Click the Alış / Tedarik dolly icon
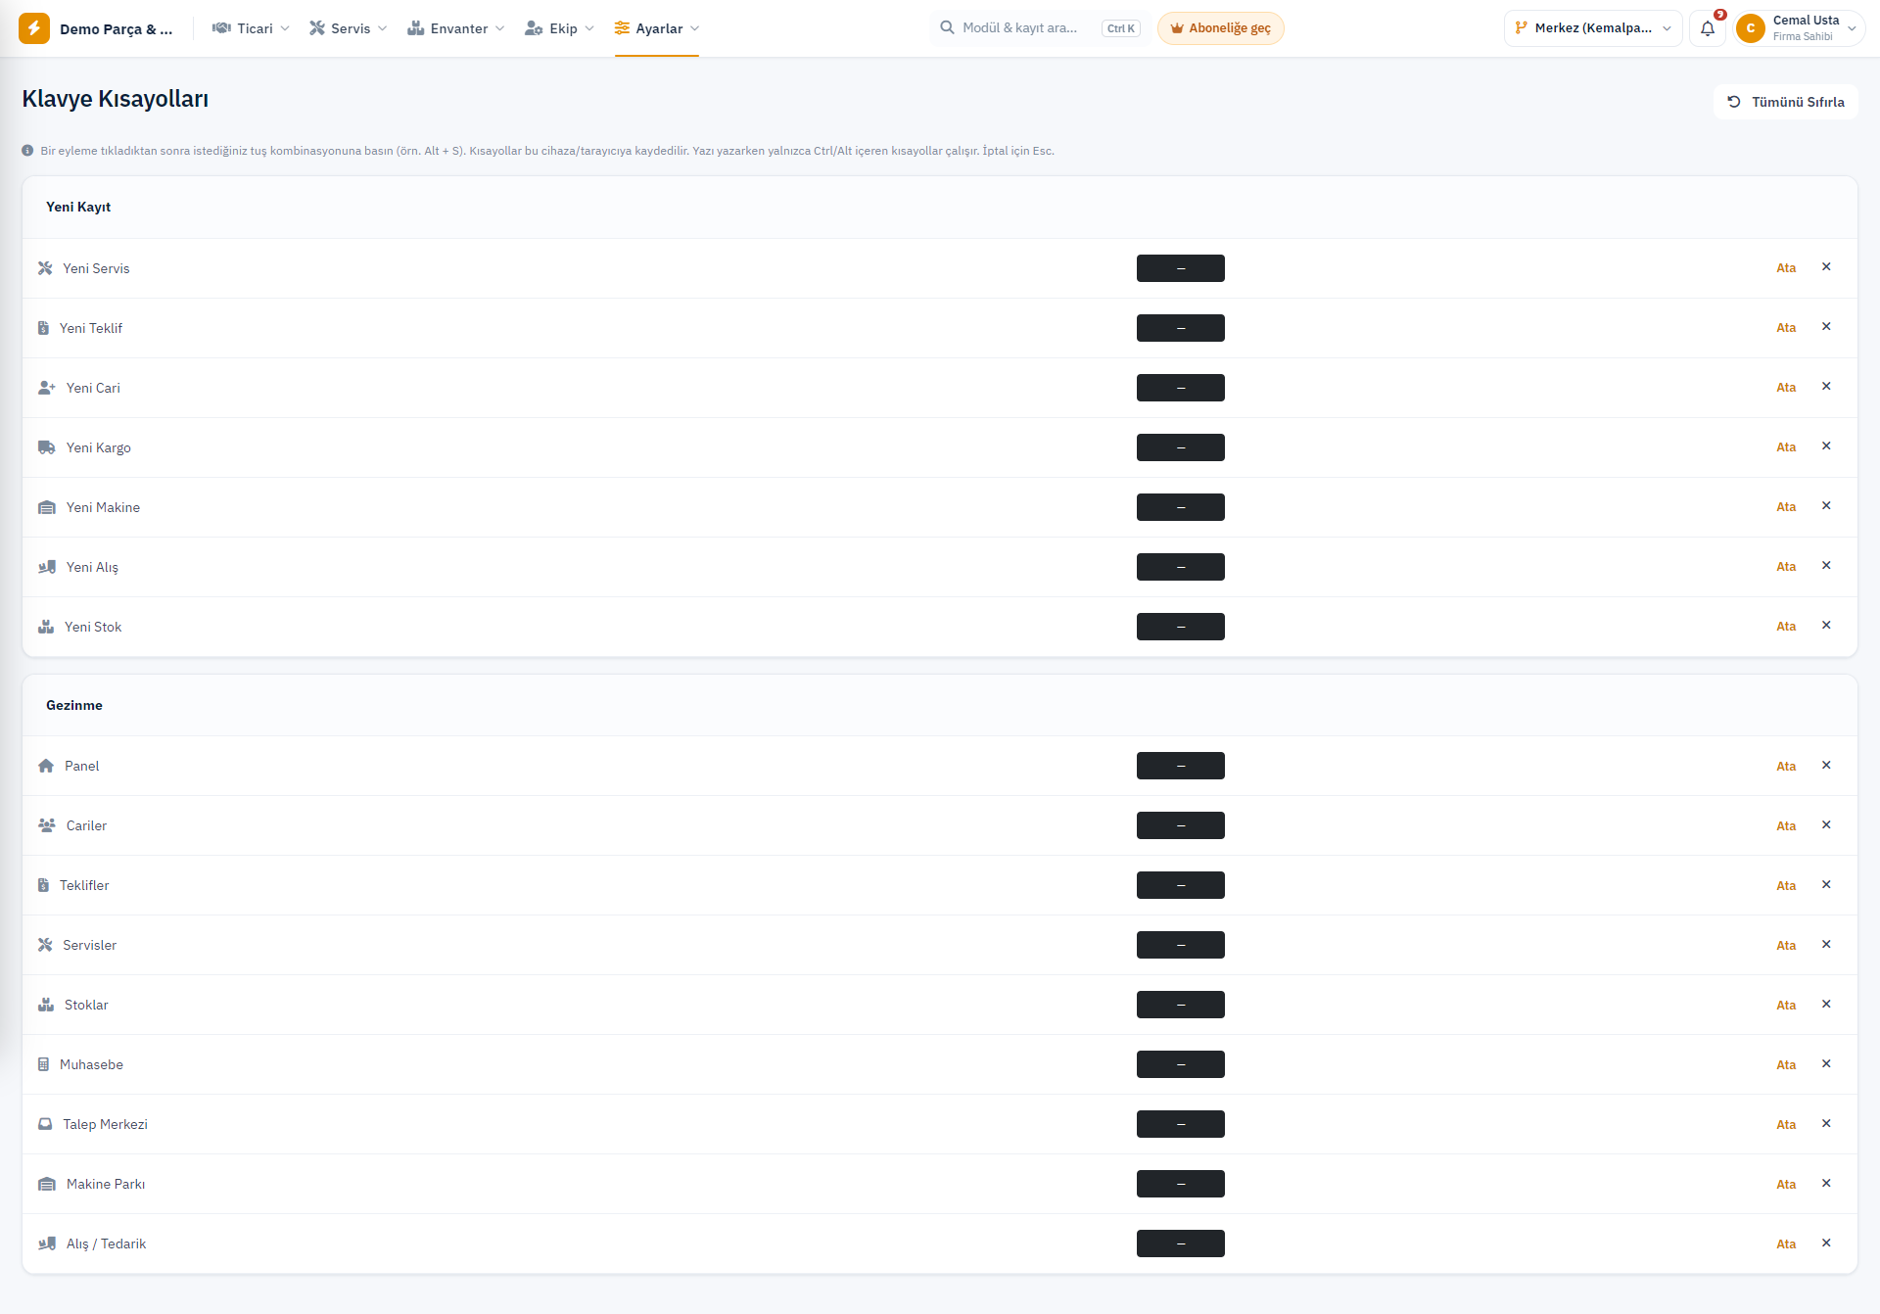The height and width of the screenshot is (1314, 1880). pos(46,1244)
